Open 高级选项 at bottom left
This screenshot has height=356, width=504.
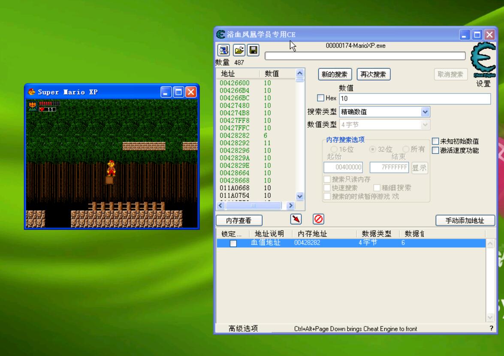[243, 329]
